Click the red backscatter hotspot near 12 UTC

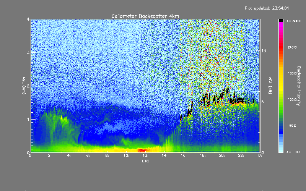(142, 150)
